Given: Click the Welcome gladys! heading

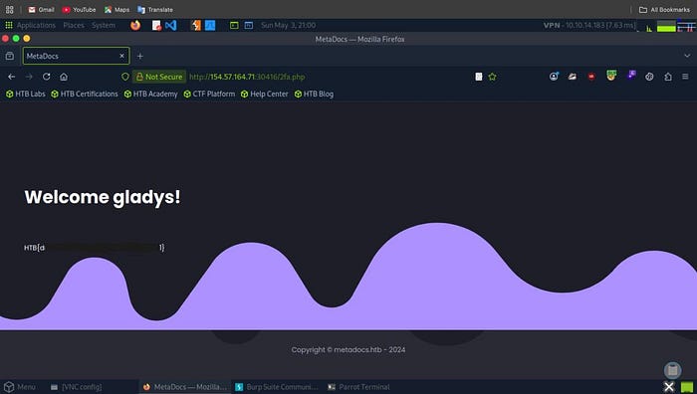Looking at the screenshot, I should point(103,197).
